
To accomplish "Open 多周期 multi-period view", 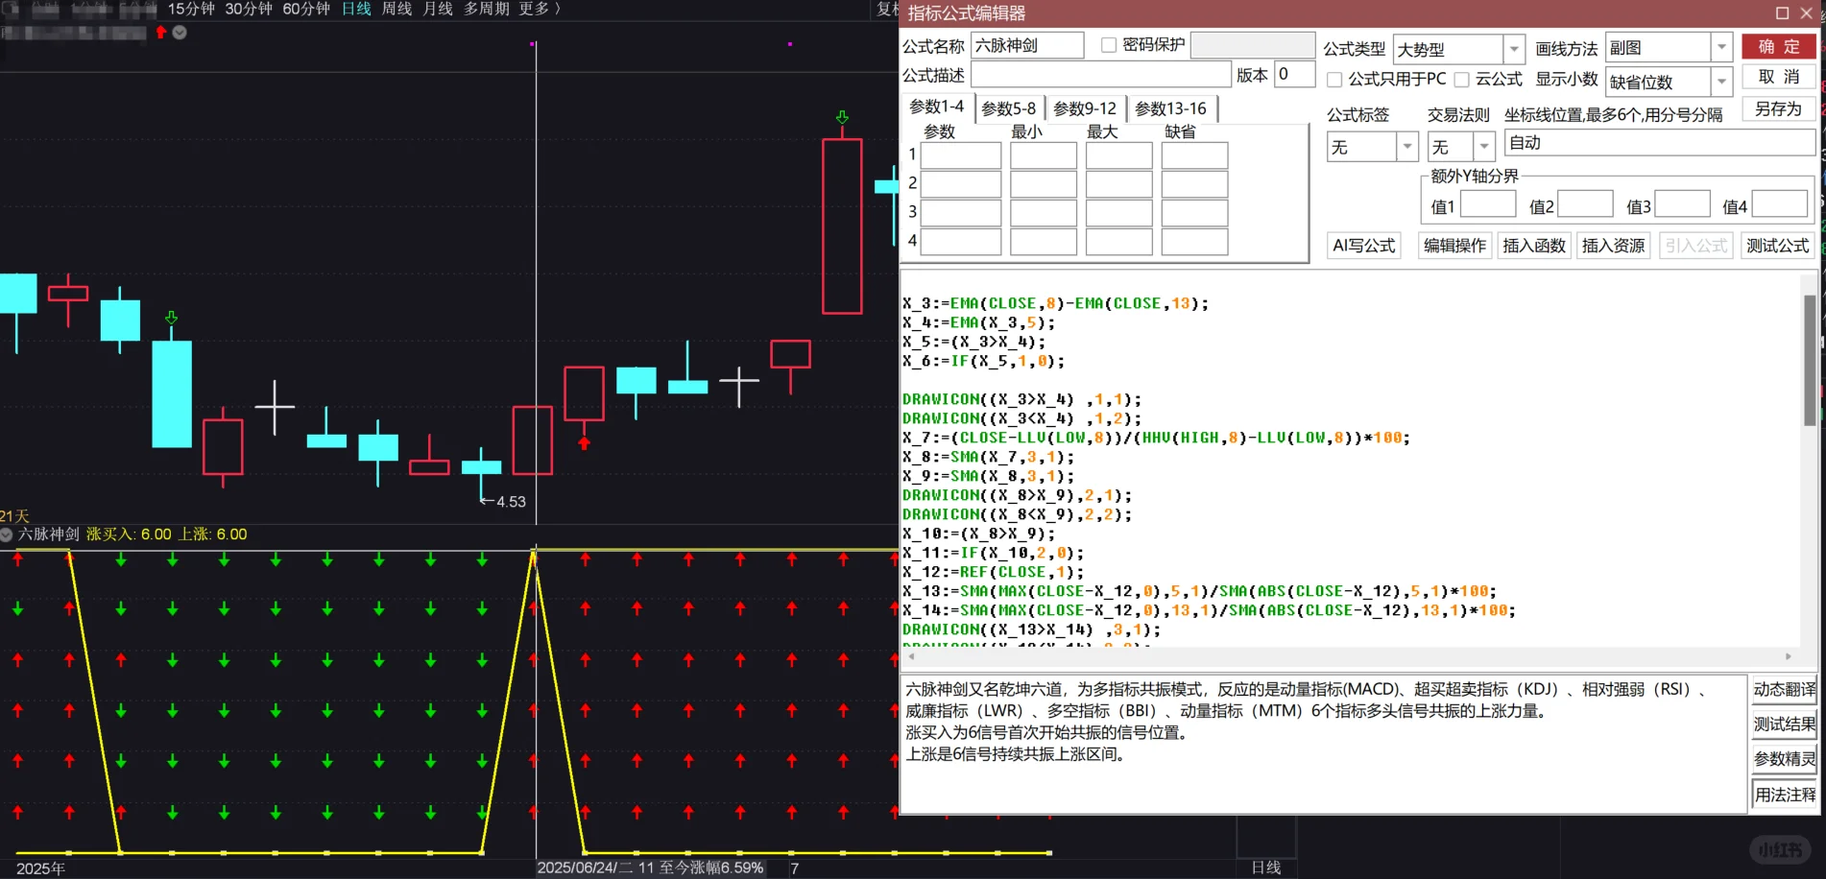I will pos(485,9).
